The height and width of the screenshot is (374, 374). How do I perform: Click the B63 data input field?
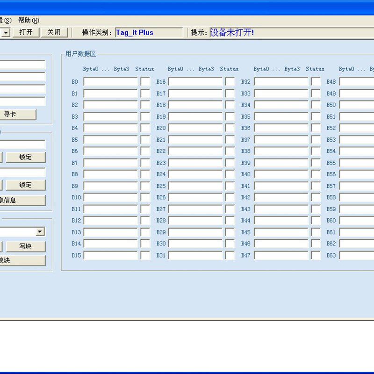(x=357, y=255)
